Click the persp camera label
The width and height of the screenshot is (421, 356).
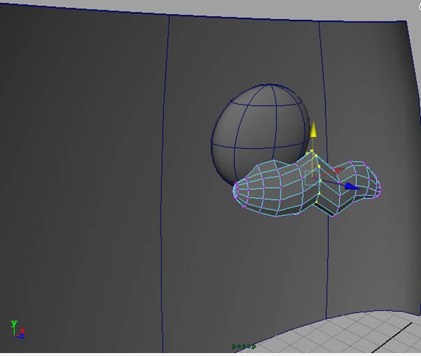click(x=244, y=346)
